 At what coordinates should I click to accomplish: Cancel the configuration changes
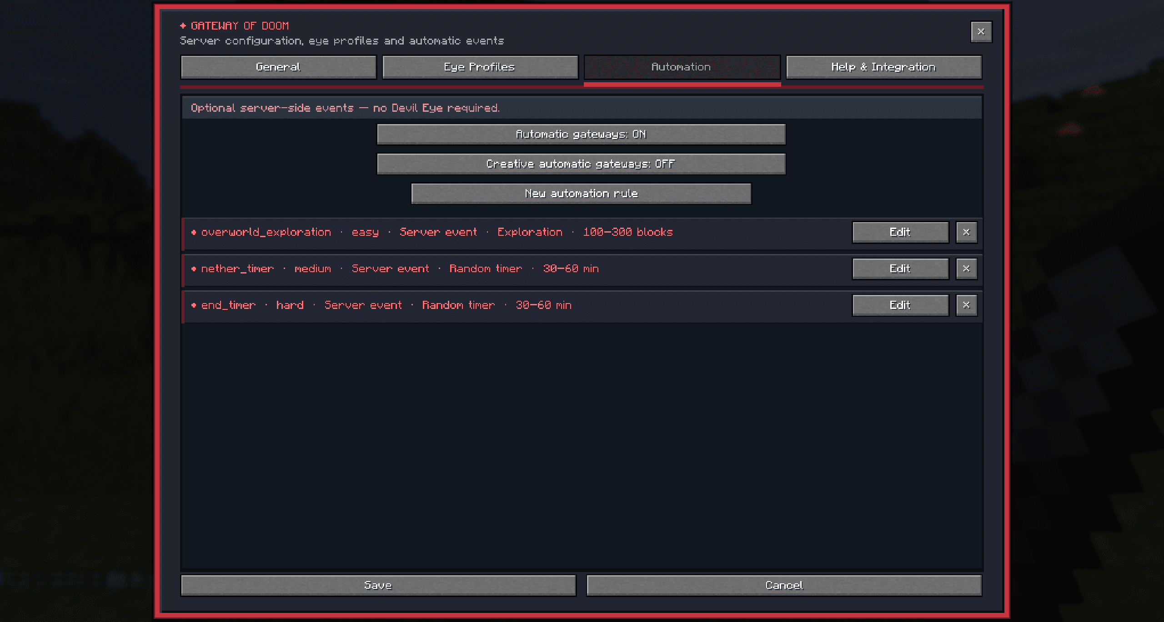coord(784,585)
